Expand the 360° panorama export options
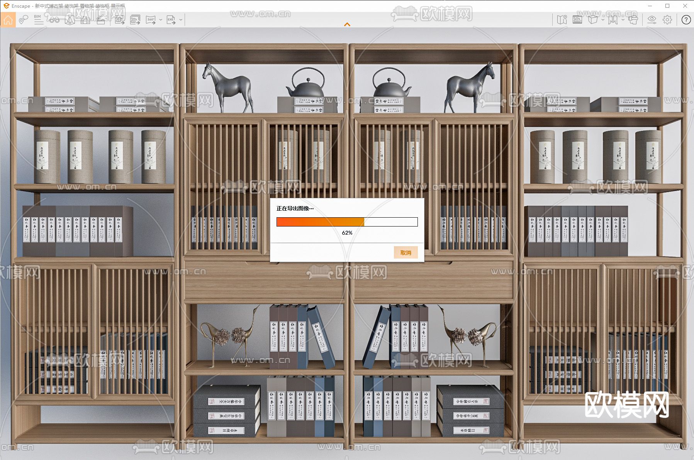The height and width of the screenshot is (460, 694). point(161,20)
